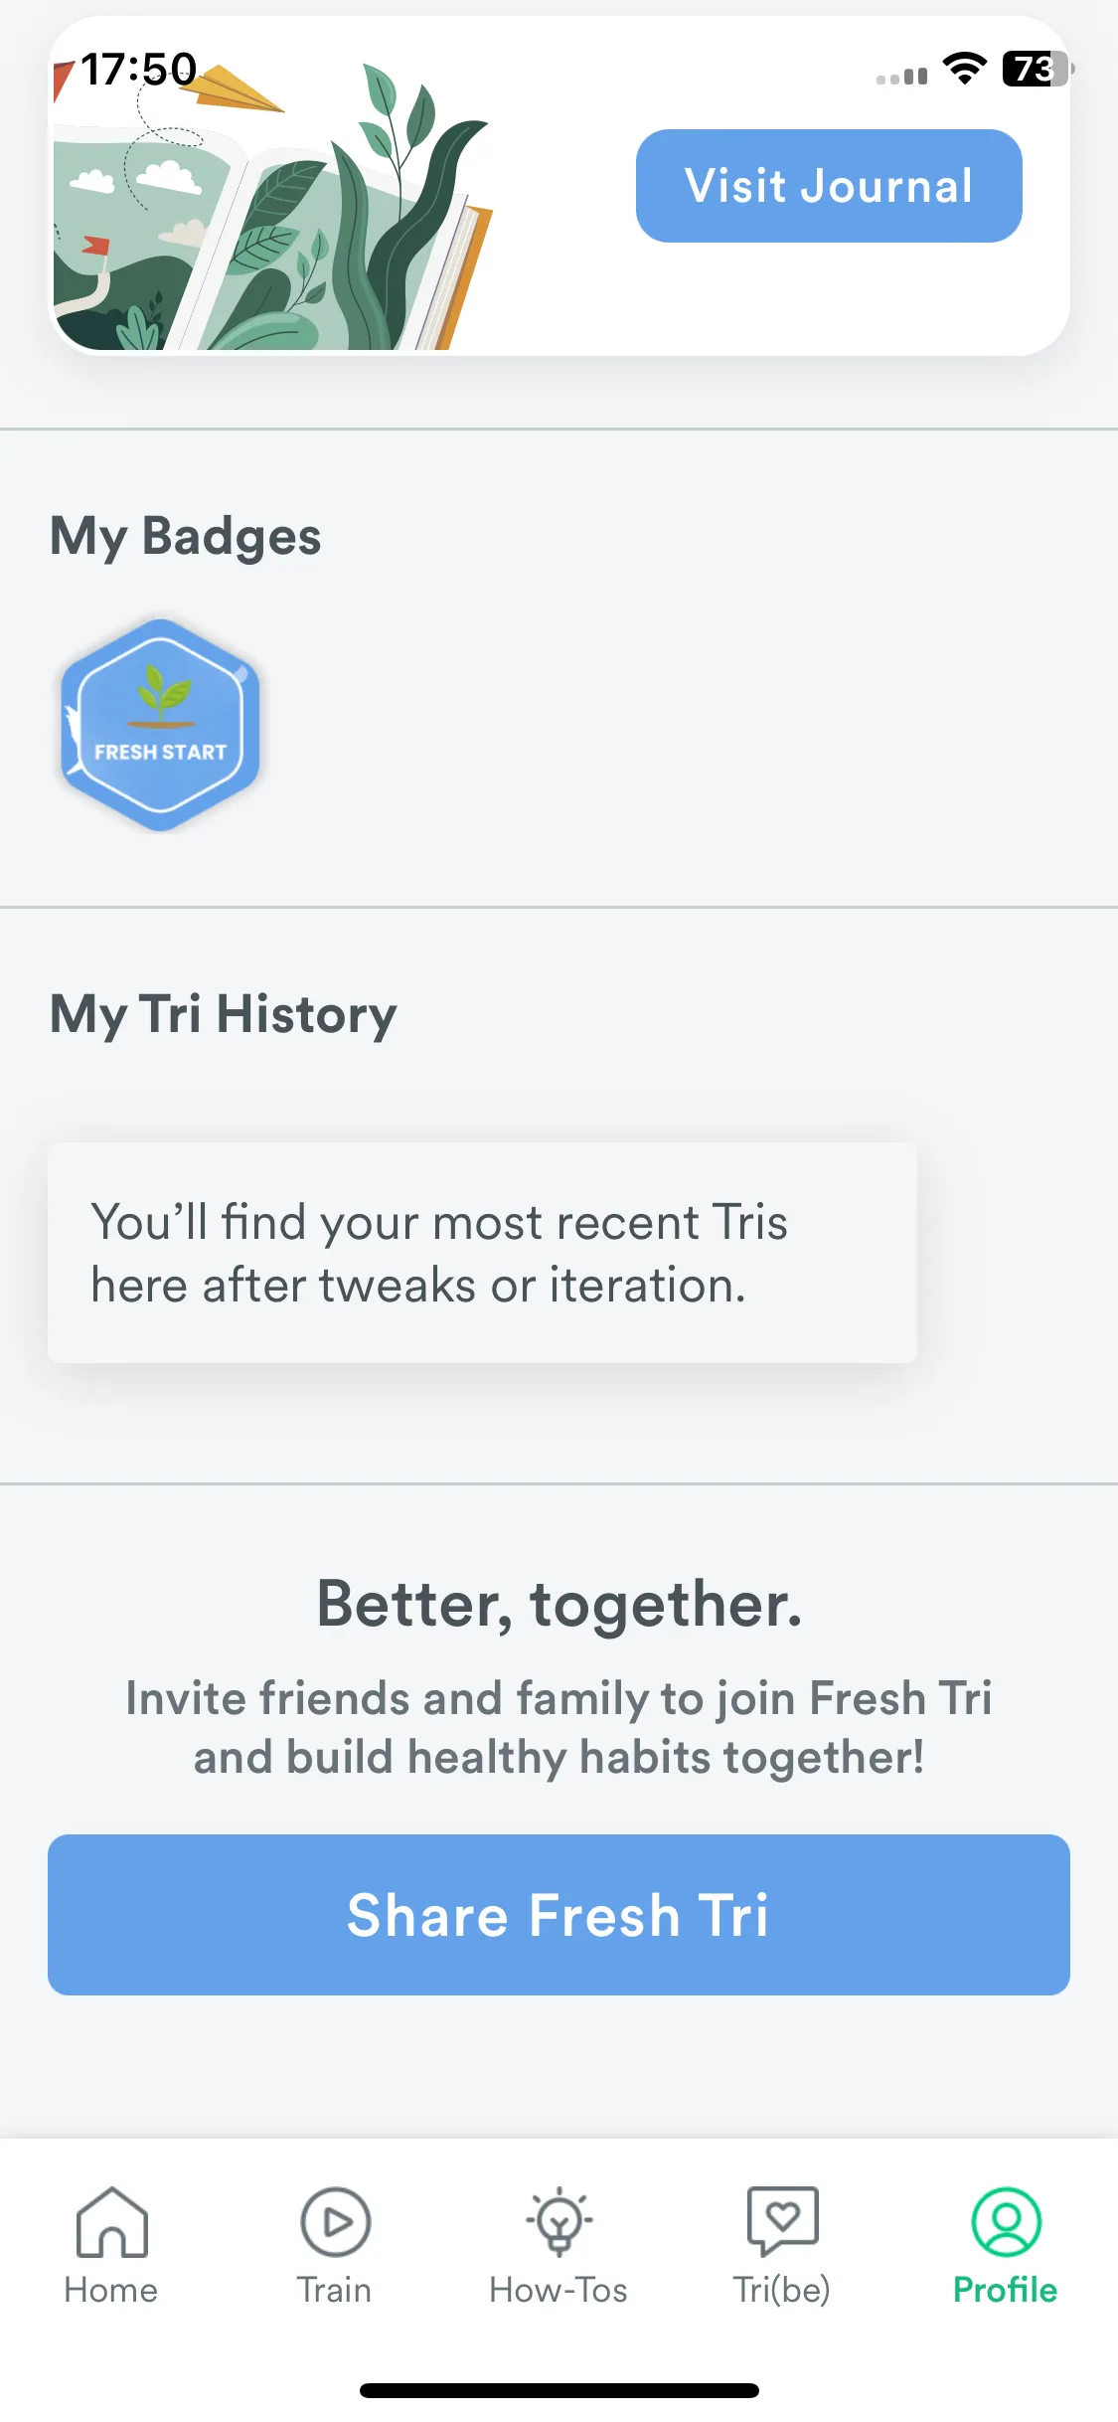This screenshot has height=2422, width=1118.
Task: Tap the recent Tris placeholder card
Action: (x=482, y=1253)
